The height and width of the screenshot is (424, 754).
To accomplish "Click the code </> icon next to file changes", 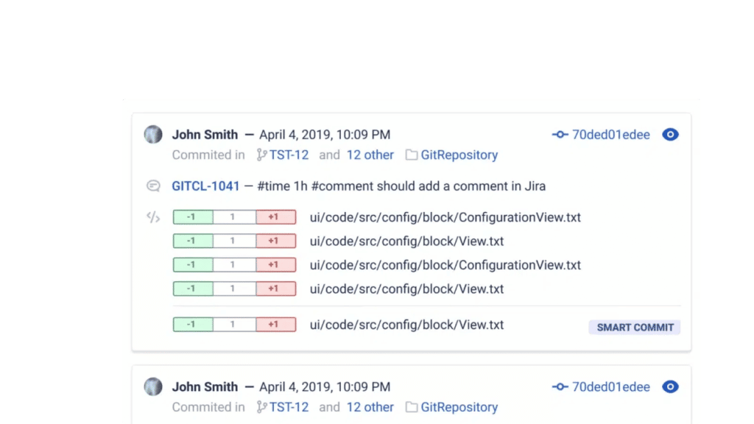I will tap(153, 216).
